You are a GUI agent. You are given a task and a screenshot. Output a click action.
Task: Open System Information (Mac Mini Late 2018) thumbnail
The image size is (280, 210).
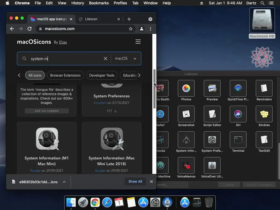(112, 139)
